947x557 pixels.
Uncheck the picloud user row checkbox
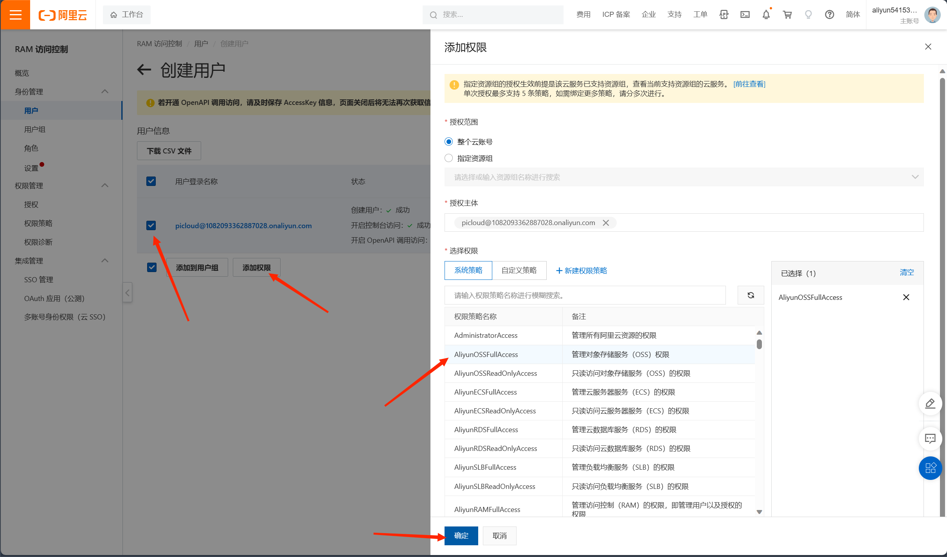151,225
